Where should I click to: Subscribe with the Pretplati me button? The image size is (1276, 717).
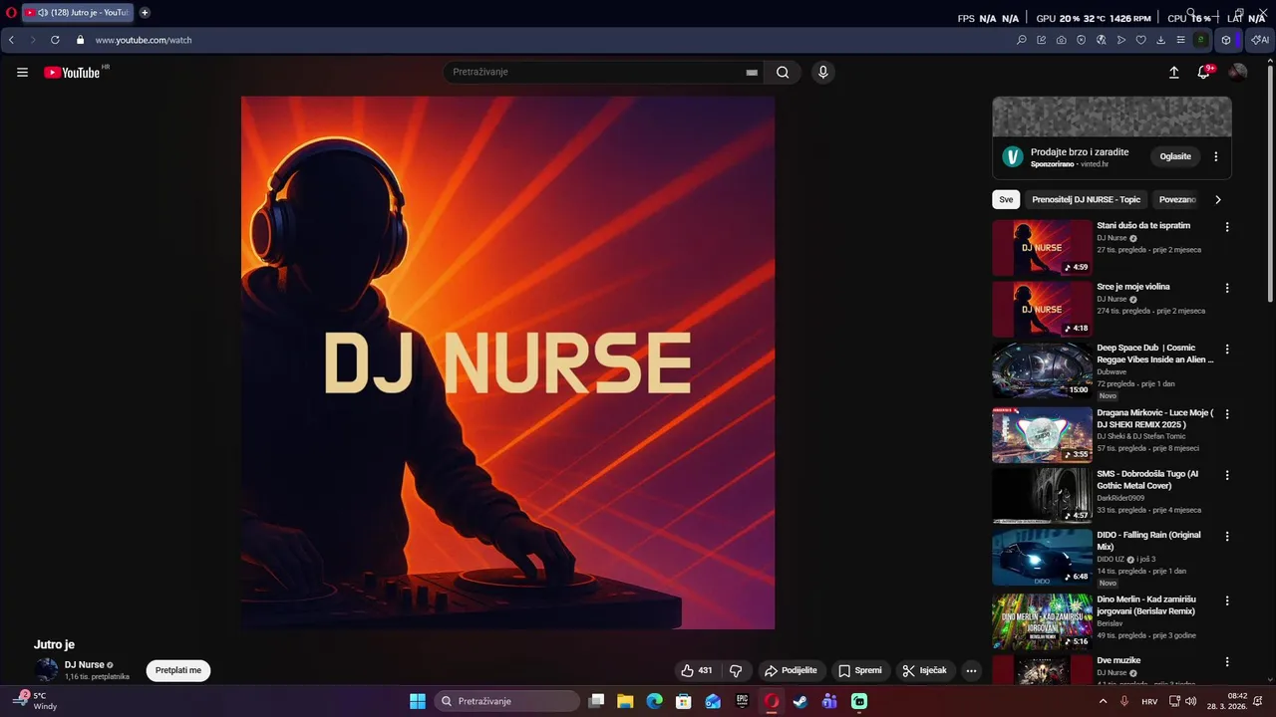pos(178,670)
